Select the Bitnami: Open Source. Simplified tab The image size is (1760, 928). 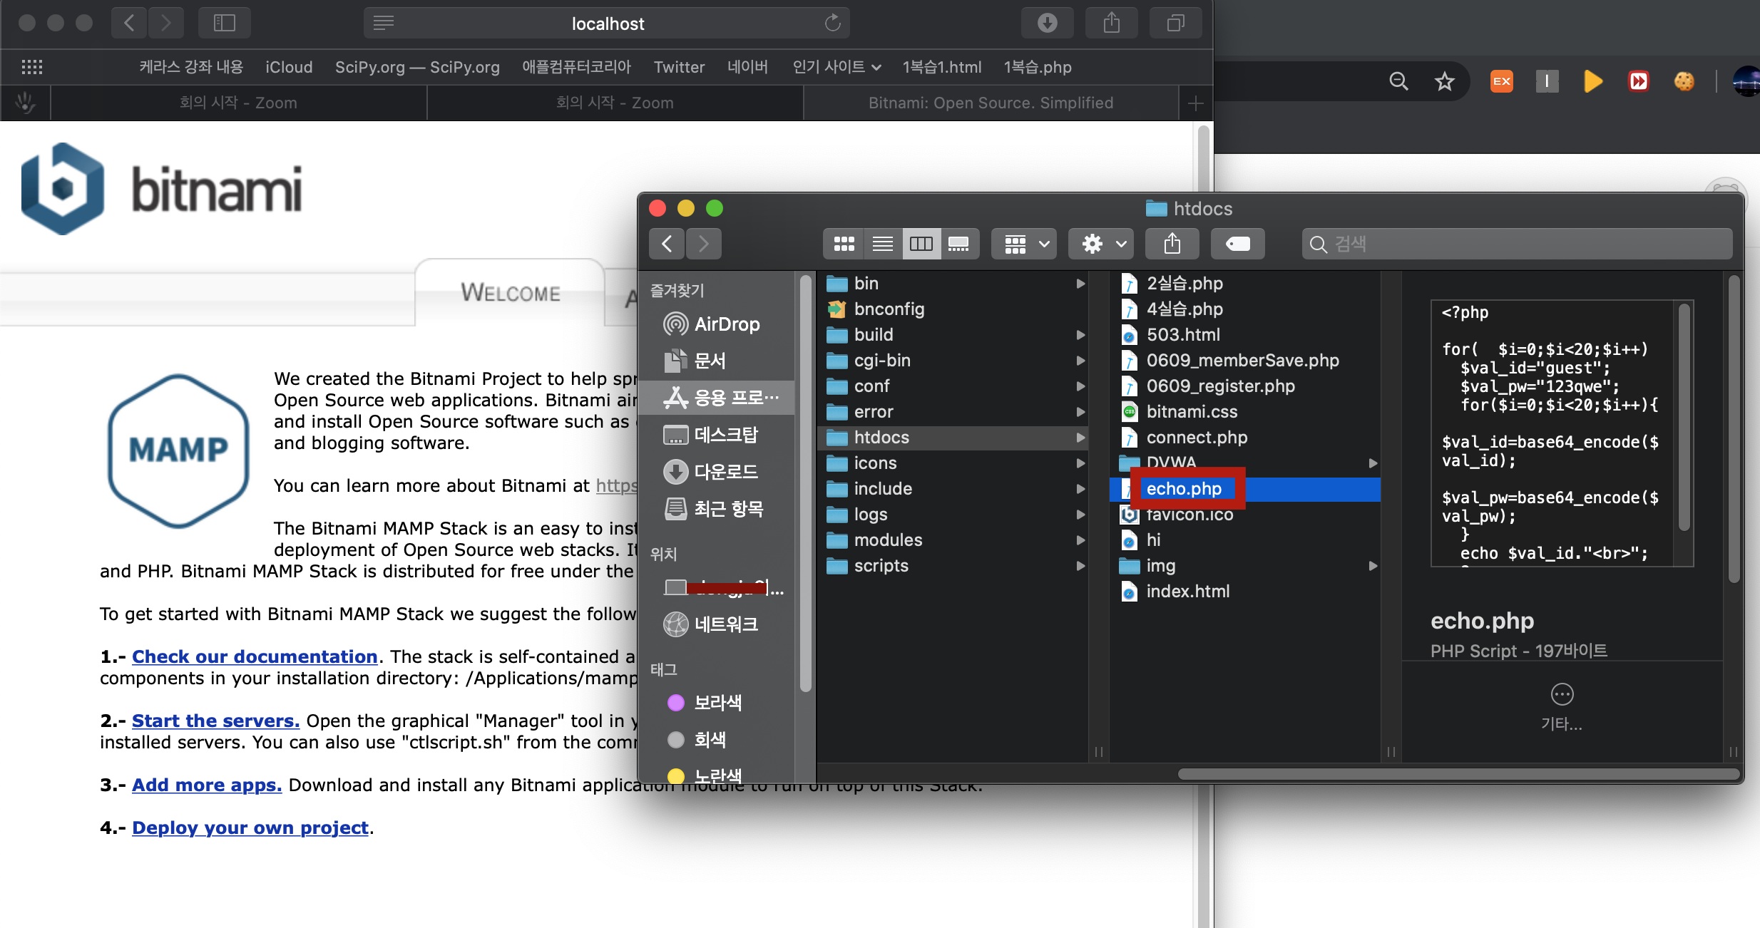(x=991, y=103)
